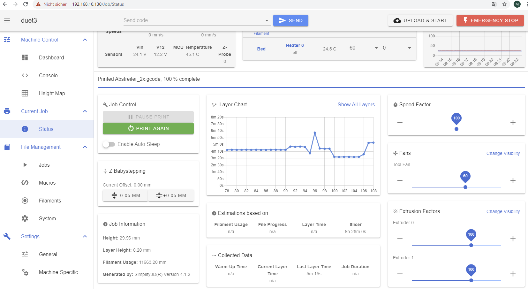Click the PRINT AGAIN button

tap(148, 128)
